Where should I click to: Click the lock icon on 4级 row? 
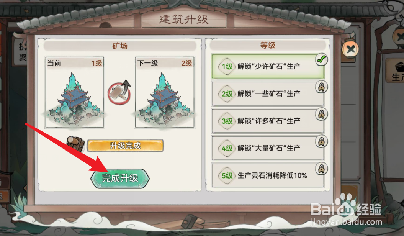(321, 141)
